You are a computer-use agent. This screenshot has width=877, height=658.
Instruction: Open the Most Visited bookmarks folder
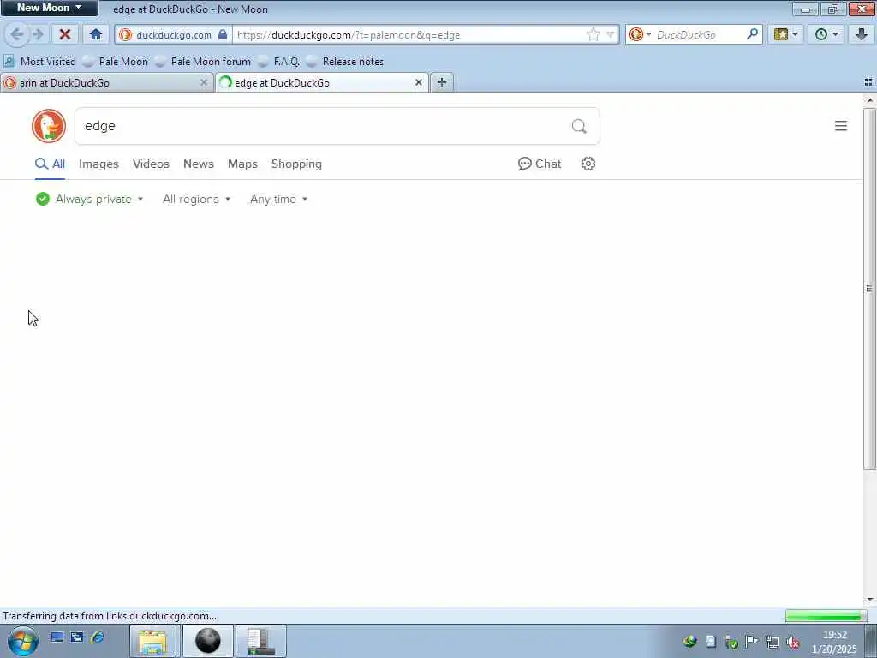click(x=39, y=62)
